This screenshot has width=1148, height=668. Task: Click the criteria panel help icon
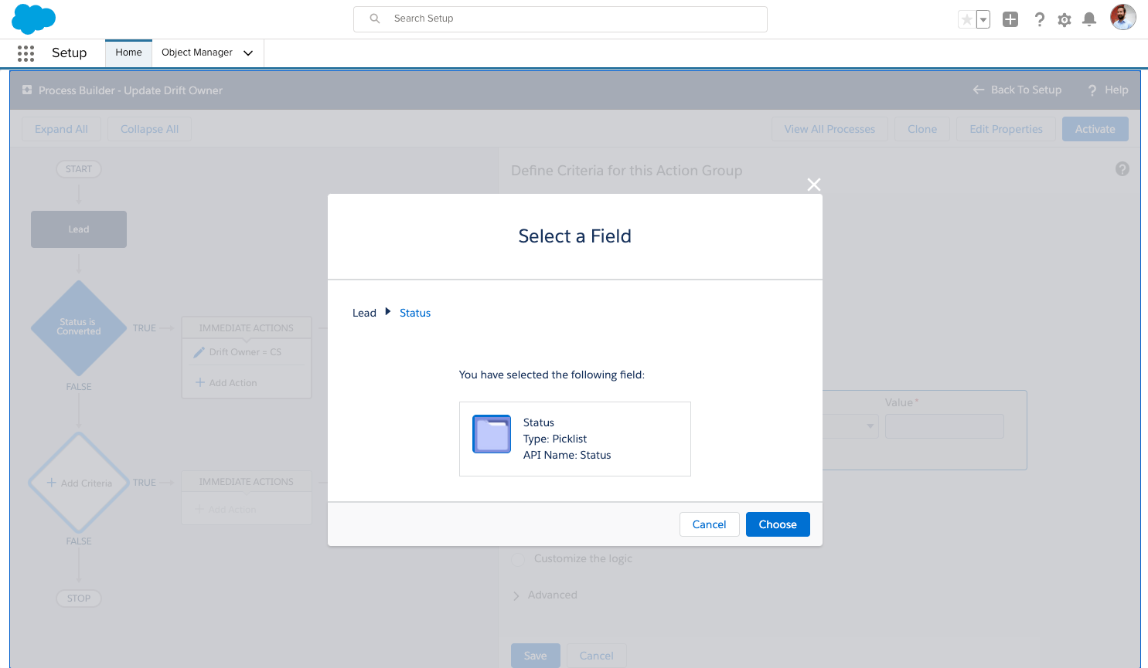[x=1122, y=169]
